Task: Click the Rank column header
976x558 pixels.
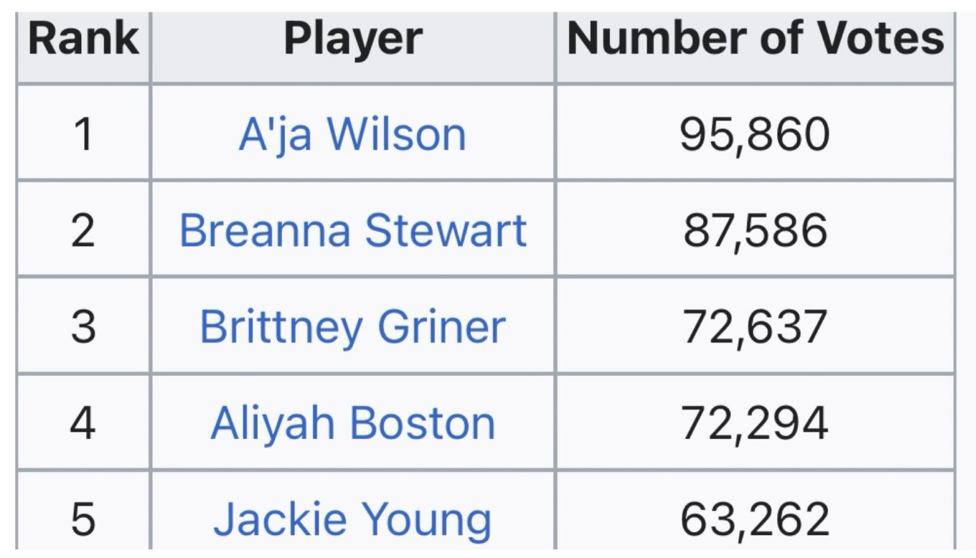Action: [x=83, y=39]
